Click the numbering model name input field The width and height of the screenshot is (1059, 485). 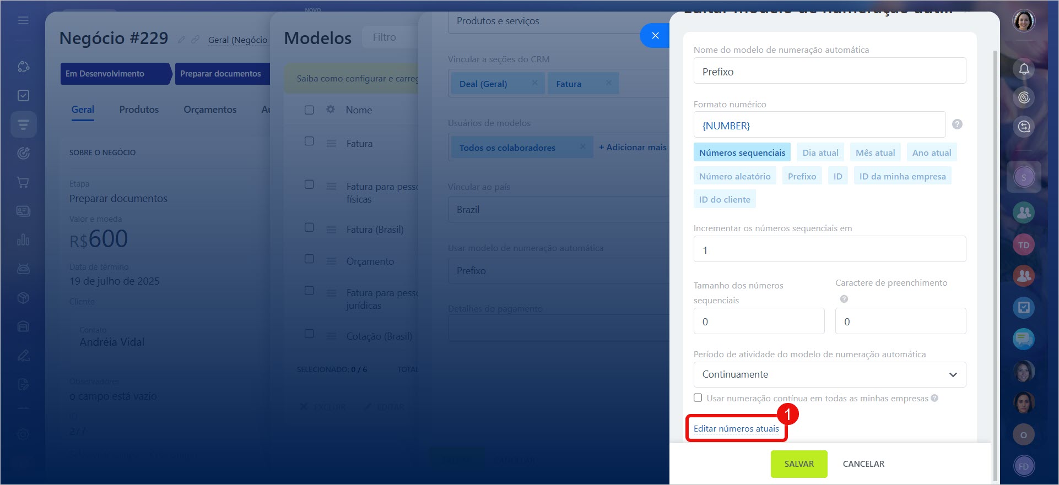829,72
